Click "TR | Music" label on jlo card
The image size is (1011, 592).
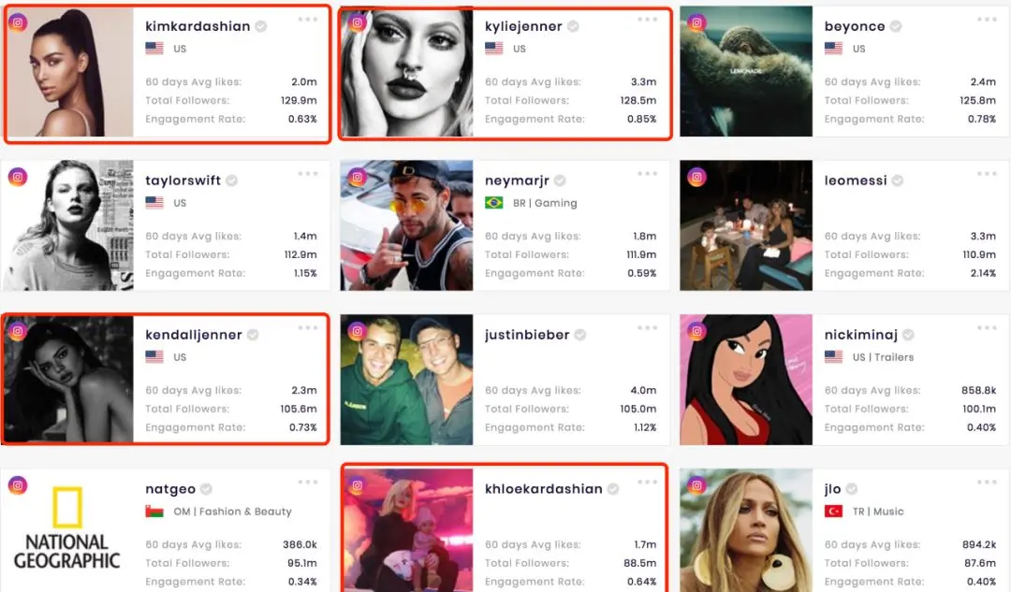pos(877,512)
